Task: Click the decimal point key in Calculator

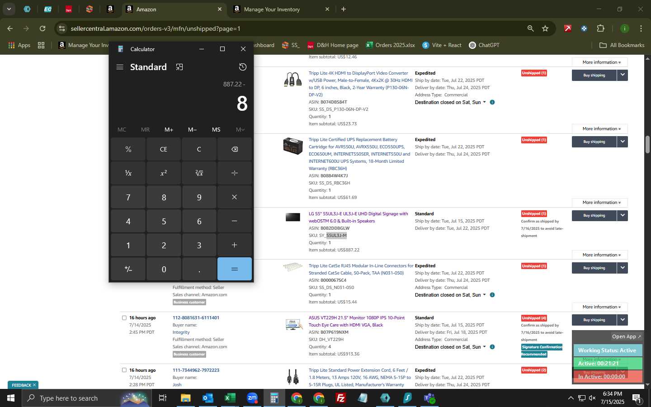Action: 199,269
